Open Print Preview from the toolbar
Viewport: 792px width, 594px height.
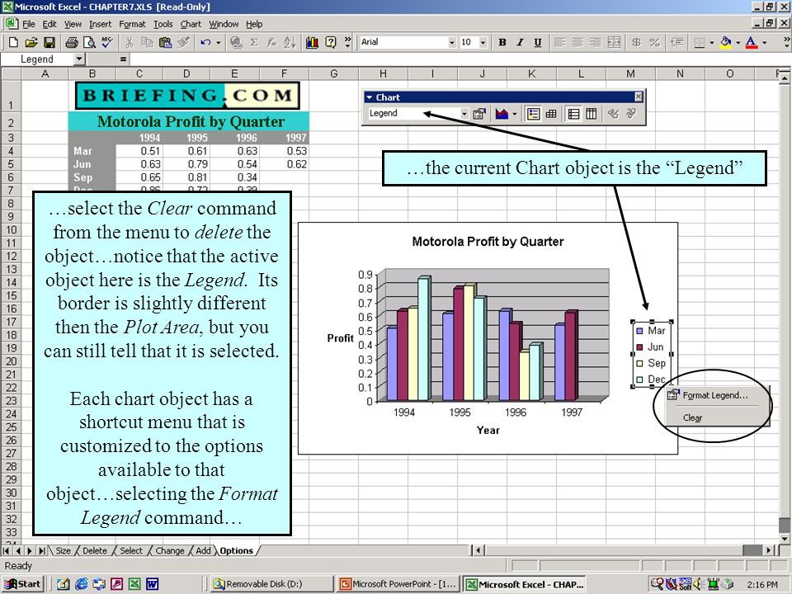click(x=89, y=42)
